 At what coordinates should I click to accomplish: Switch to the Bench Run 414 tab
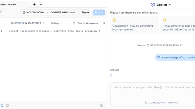[9, 5]
